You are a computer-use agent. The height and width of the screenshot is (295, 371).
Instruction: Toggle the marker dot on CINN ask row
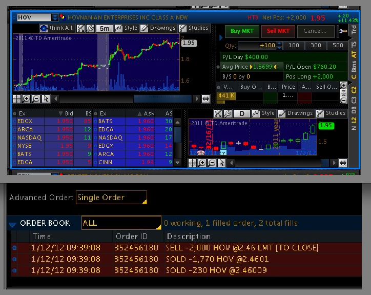(95, 162)
